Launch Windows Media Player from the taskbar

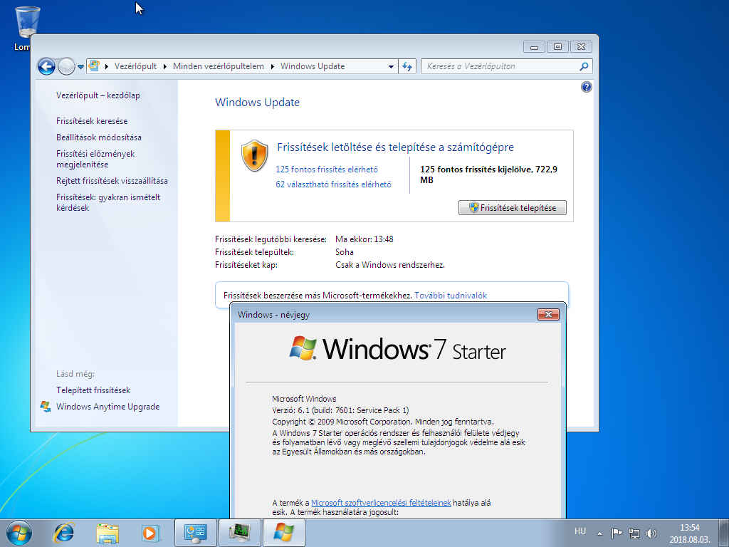pos(151,533)
